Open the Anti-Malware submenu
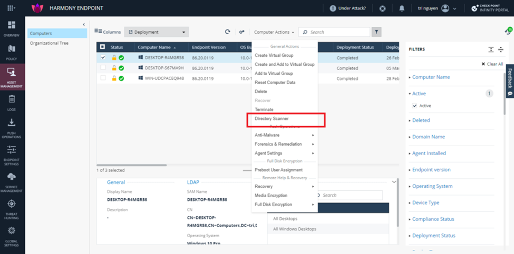514x254 pixels. pos(285,135)
